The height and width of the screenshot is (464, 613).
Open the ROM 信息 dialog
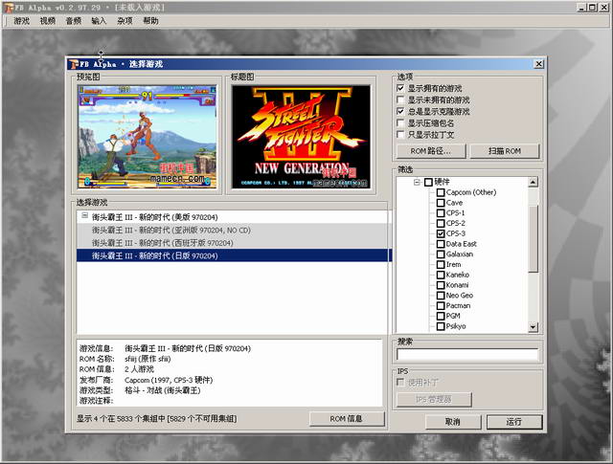(346, 419)
